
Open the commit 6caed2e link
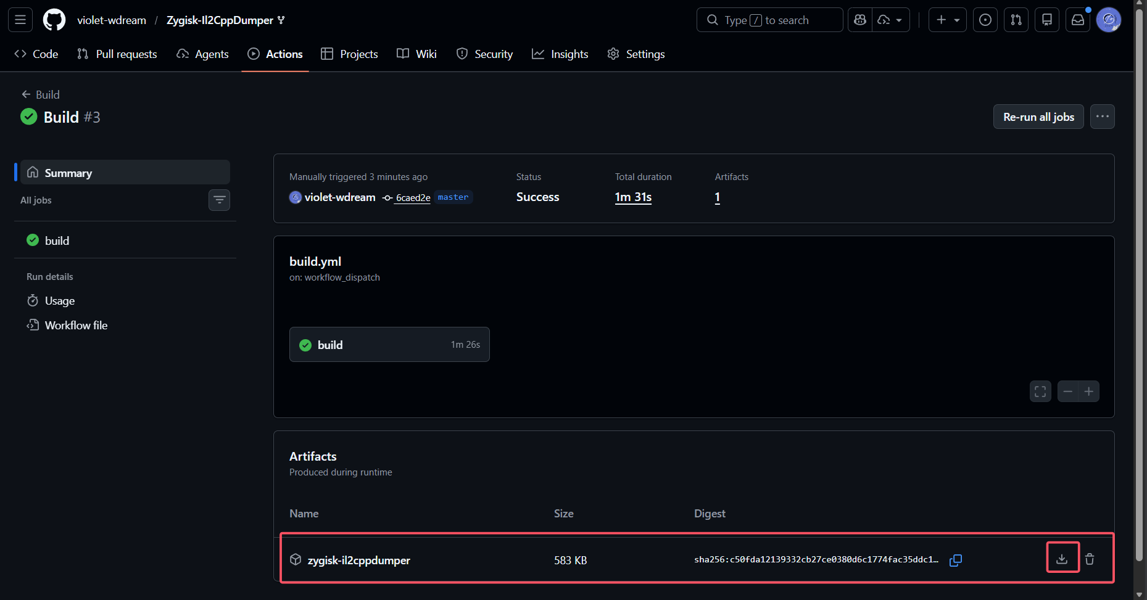point(413,197)
